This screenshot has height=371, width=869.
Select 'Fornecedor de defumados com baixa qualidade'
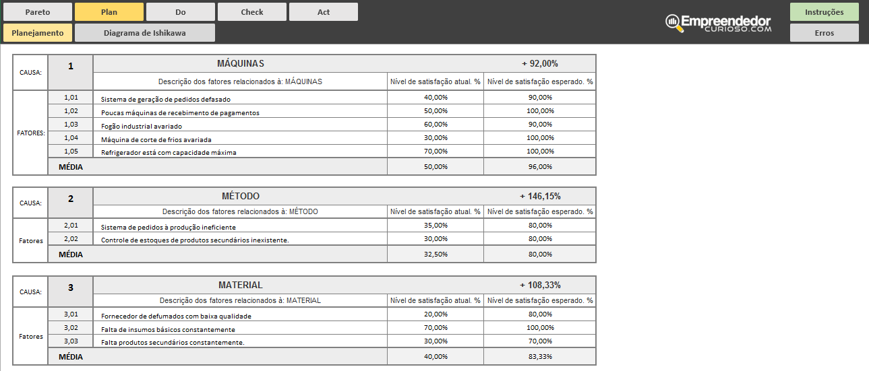[x=240, y=314]
